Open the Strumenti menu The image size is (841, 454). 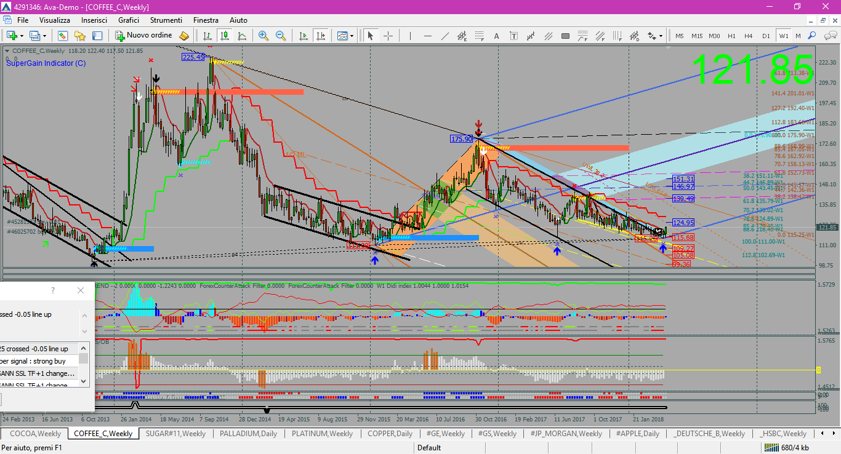[166, 20]
